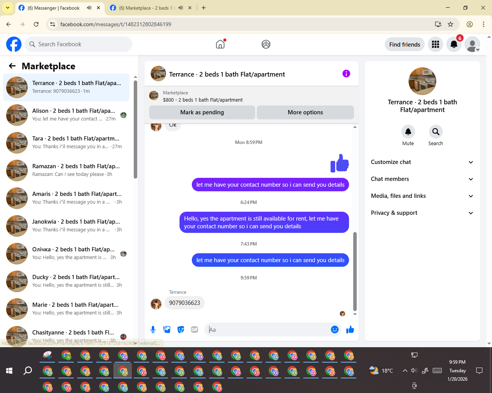
Task: Open a new browser tab
Action: tap(204, 8)
